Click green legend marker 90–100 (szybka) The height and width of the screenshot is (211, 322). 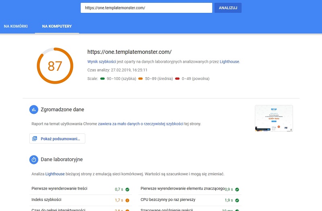(x=102, y=78)
